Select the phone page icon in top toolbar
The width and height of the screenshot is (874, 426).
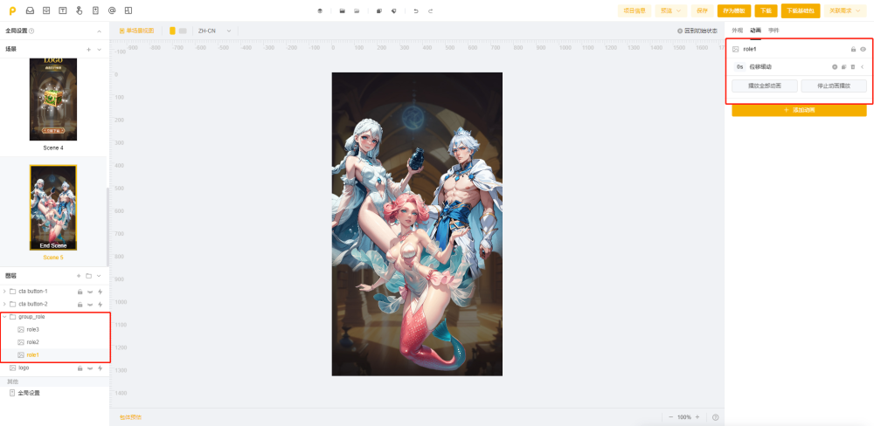pyautogui.click(x=95, y=10)
